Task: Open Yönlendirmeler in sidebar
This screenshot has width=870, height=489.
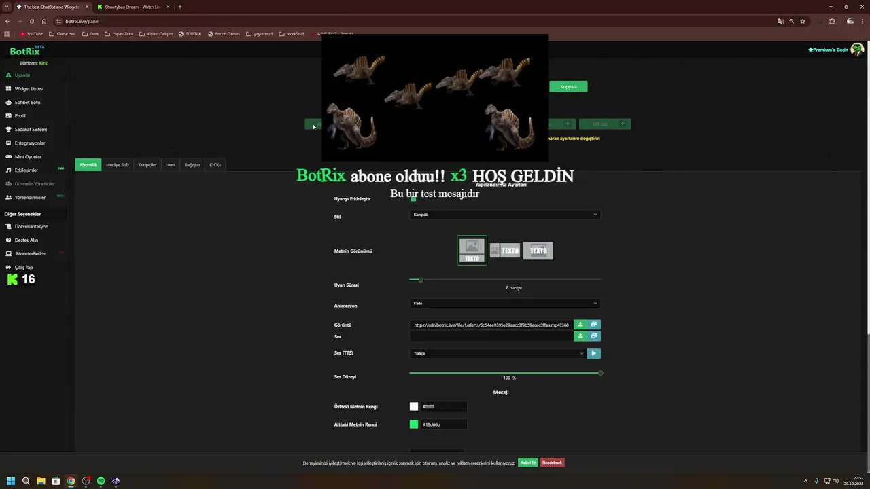Action: pos(30,198)
